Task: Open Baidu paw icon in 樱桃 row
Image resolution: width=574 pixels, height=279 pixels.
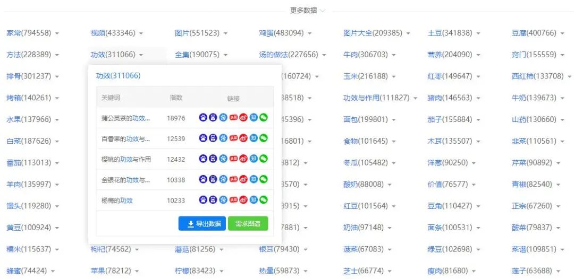Action: click(x=203, y=159)
